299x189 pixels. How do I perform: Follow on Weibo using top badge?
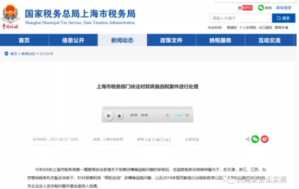pyautogui.click(x=245, y=8)
